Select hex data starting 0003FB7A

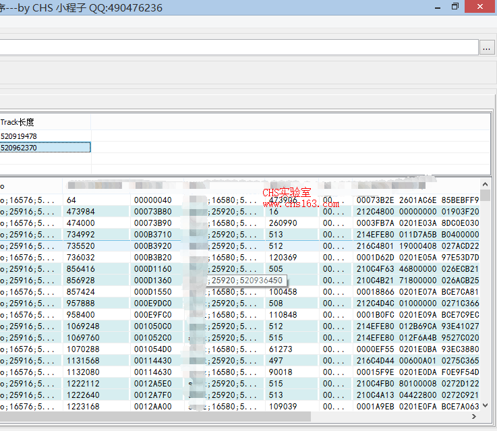point(417,223)
